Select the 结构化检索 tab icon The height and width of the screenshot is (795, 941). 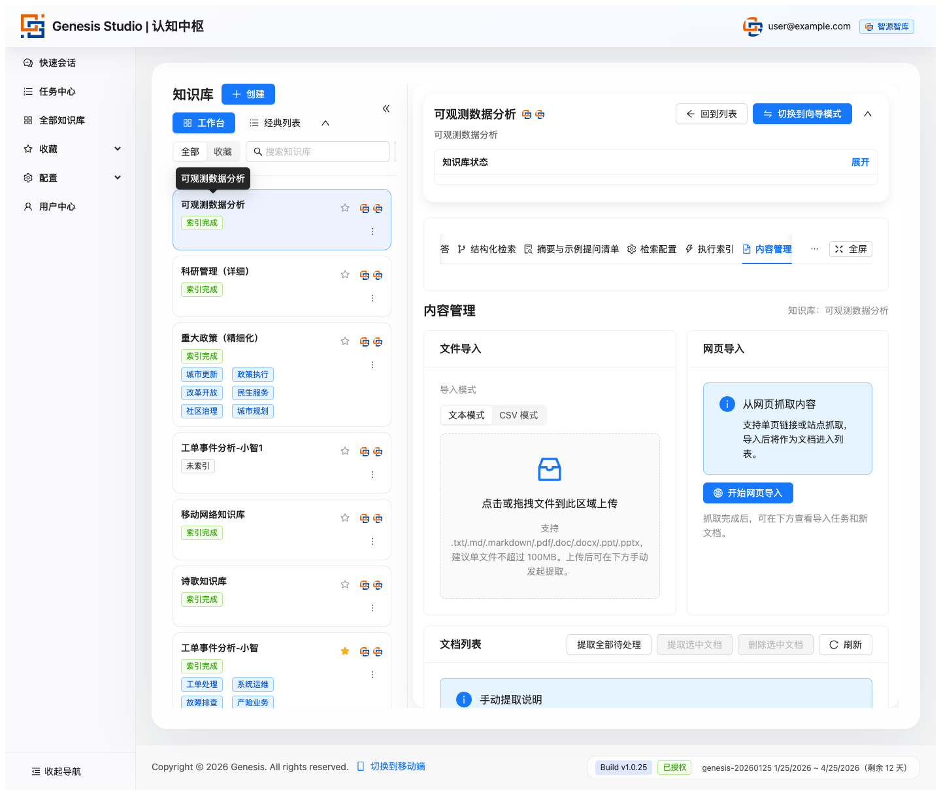462,248
